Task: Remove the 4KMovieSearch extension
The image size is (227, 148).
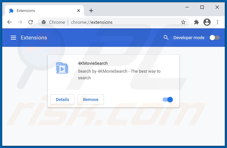Action: click(x=91, y=99)
